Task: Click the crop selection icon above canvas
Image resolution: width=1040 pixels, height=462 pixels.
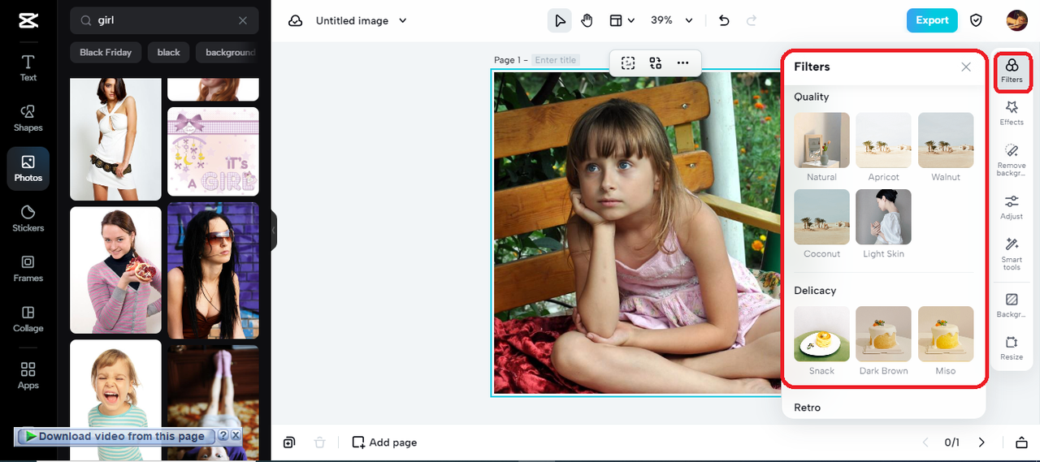Action: tap(628, 63)
